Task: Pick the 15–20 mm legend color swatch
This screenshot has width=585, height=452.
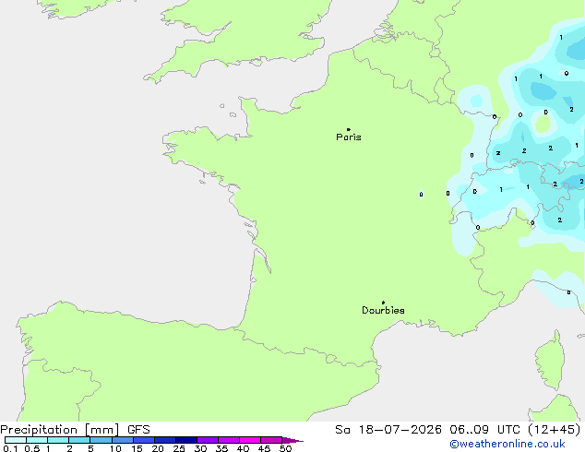Action: [144, 440]
